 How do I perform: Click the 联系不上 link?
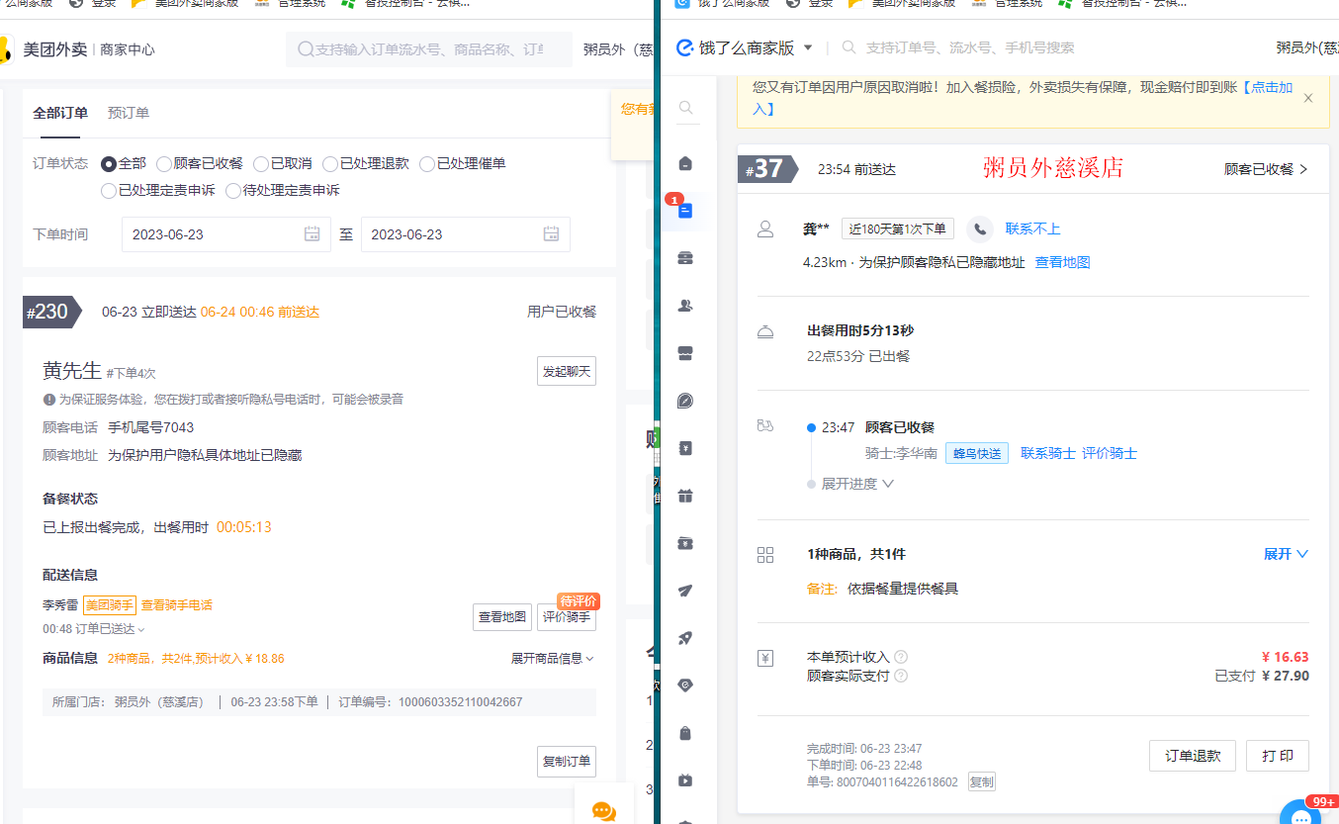click(x=1032, y=229)
